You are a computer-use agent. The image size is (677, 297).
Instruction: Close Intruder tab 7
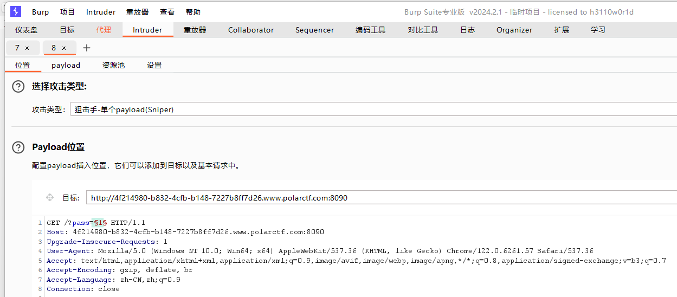(27, 48)
